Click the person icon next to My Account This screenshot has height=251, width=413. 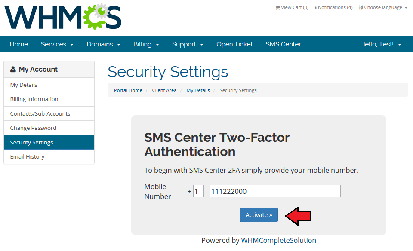[12, 69]
